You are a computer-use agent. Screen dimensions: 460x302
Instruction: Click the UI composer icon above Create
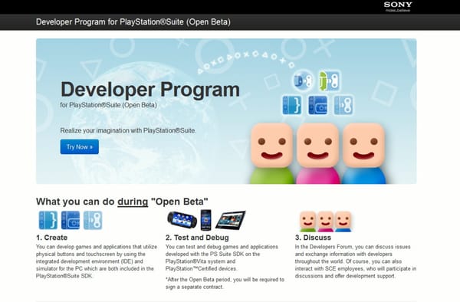71,220
